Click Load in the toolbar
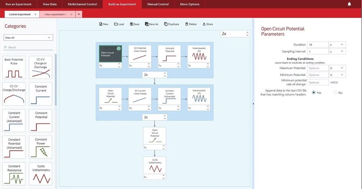 click(x=119, y=24)
